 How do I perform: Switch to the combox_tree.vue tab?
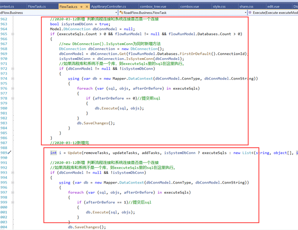point(158,7)
